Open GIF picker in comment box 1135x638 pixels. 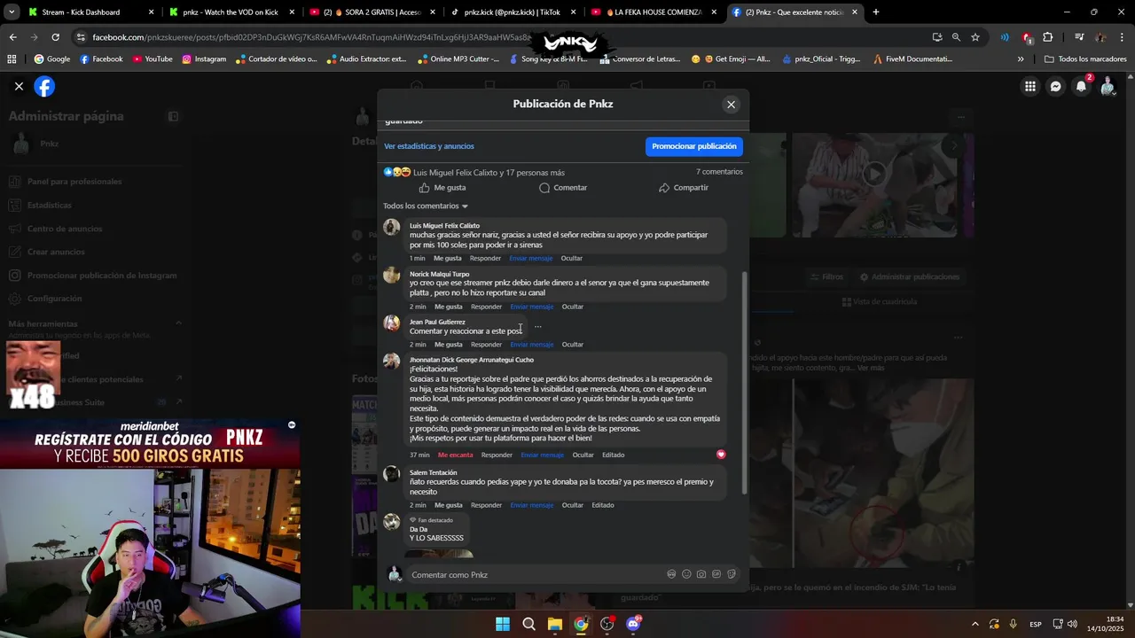tap(716, 574)
